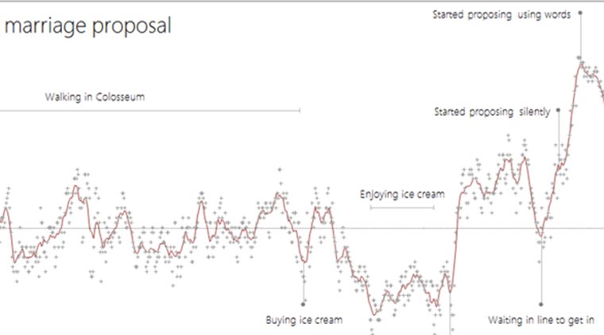
Task: Click the bracket line under "Enjoying ice cream"
Action: point(402,208)
